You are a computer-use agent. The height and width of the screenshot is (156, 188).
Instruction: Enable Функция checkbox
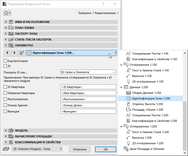(5, 111)
